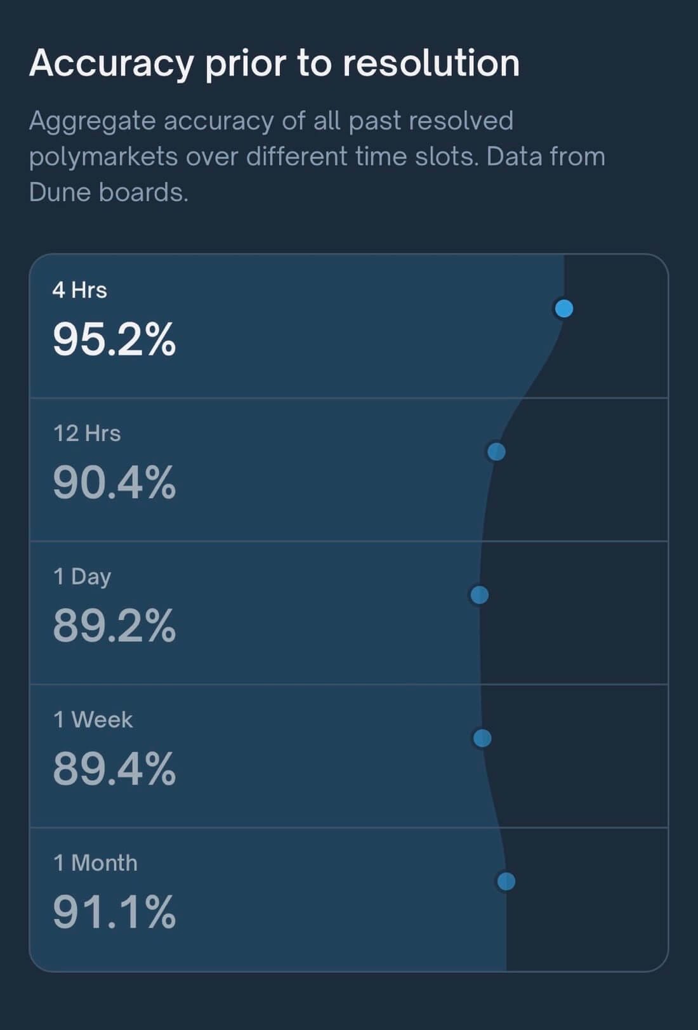The width and height of the screenshot is (698, 1030).
Task: Select the 4 Hrs time slot label
Action: click(80, 290)
